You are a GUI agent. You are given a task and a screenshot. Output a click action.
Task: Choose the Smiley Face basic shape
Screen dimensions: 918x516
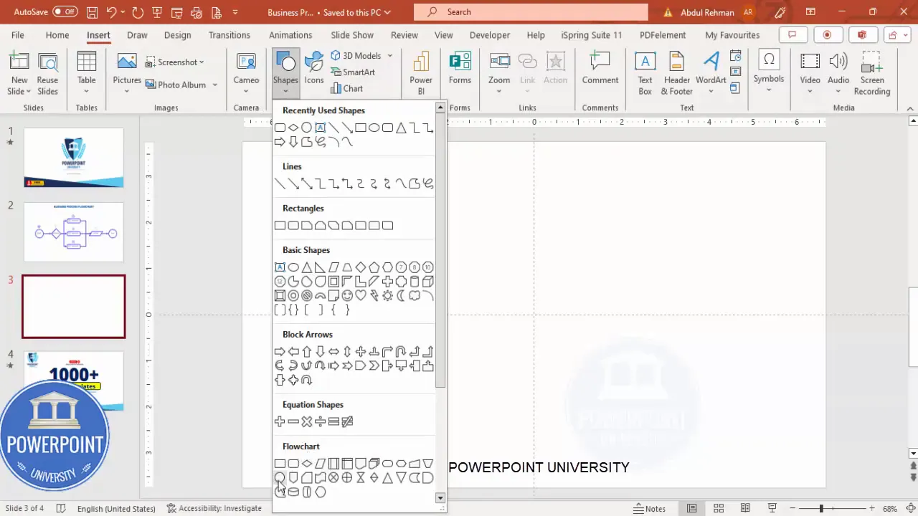tap(347, 295)
